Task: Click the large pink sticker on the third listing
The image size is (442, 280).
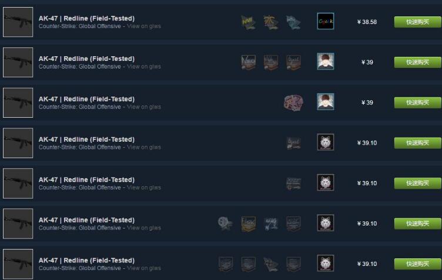Action: coord(293,103)
